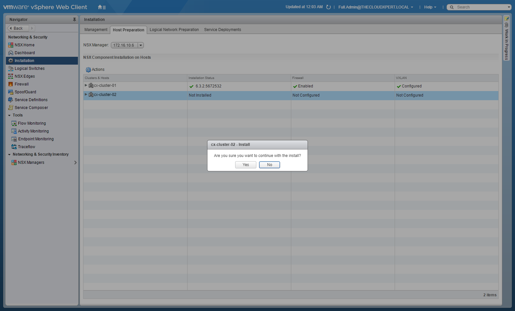Expand the cx-cluster-01 tree row

coord(86,86)
